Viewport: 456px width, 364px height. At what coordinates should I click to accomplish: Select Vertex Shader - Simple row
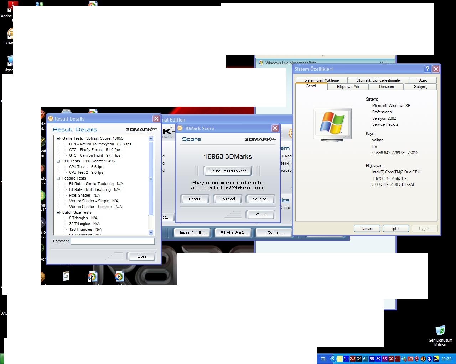click(x=94, y=201)
